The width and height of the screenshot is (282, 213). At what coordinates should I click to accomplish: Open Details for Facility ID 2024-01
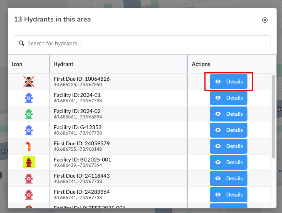tap(229, 98)
